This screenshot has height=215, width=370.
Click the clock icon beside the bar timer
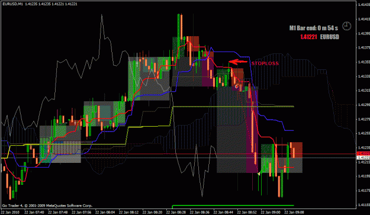(347, 26)
